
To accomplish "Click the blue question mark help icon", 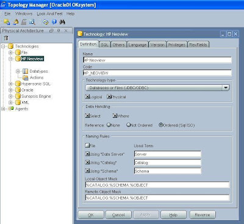I will [x=54, y=22].
